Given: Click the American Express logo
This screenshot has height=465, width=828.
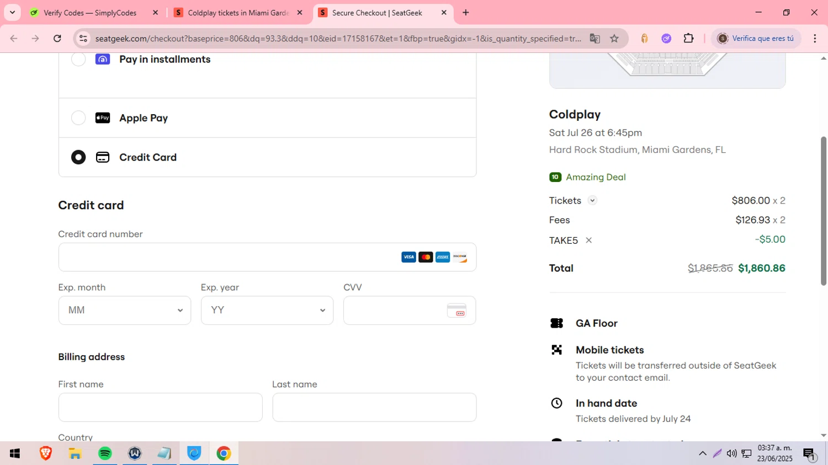Looking at the screenshot, I should pos(443,257).
